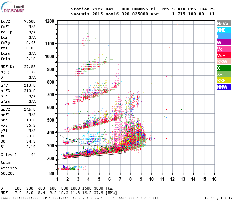The width and height of the screenshot is (233, 200).
Task: Click the foF2 value 7.500
Action: (x=30, y=21)
